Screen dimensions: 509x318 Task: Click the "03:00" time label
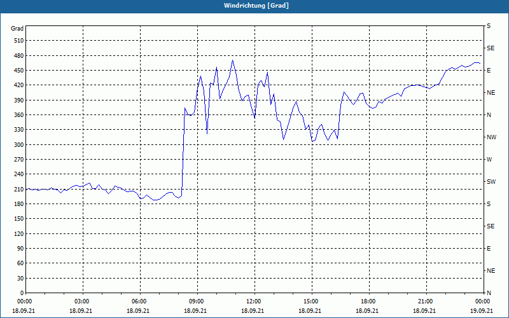[x=83, y=301]
